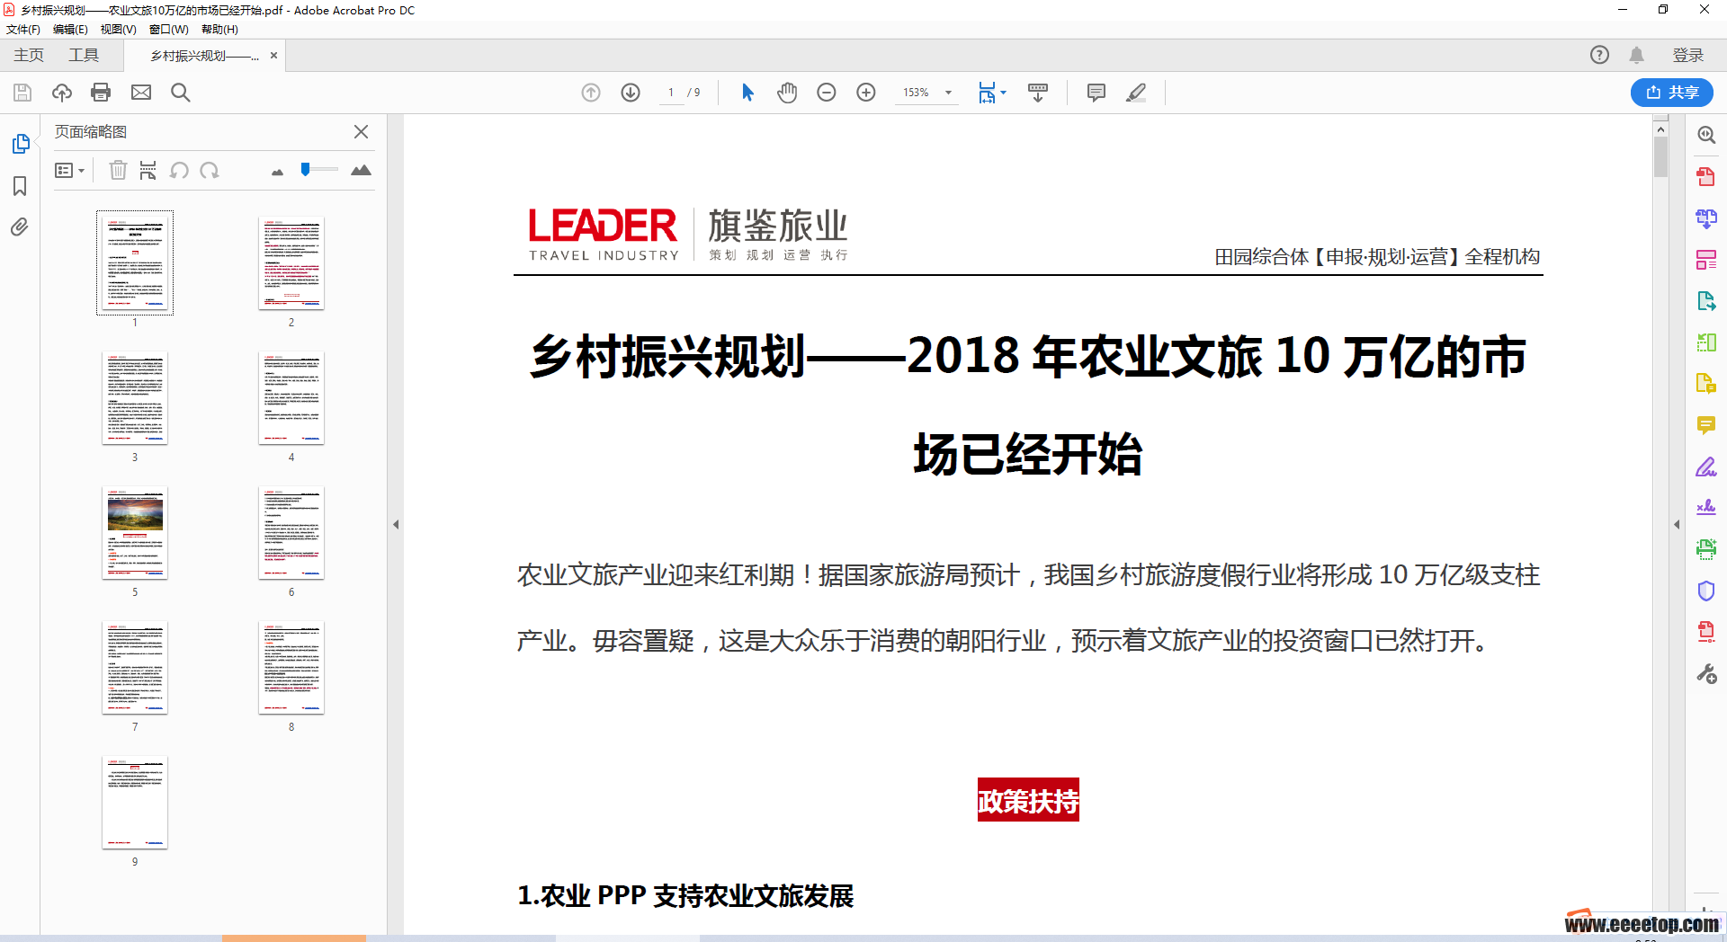This screenshot has height=942, width=1727.
Task: Select the highlight text pen tool
Action: coord(1136,93)
